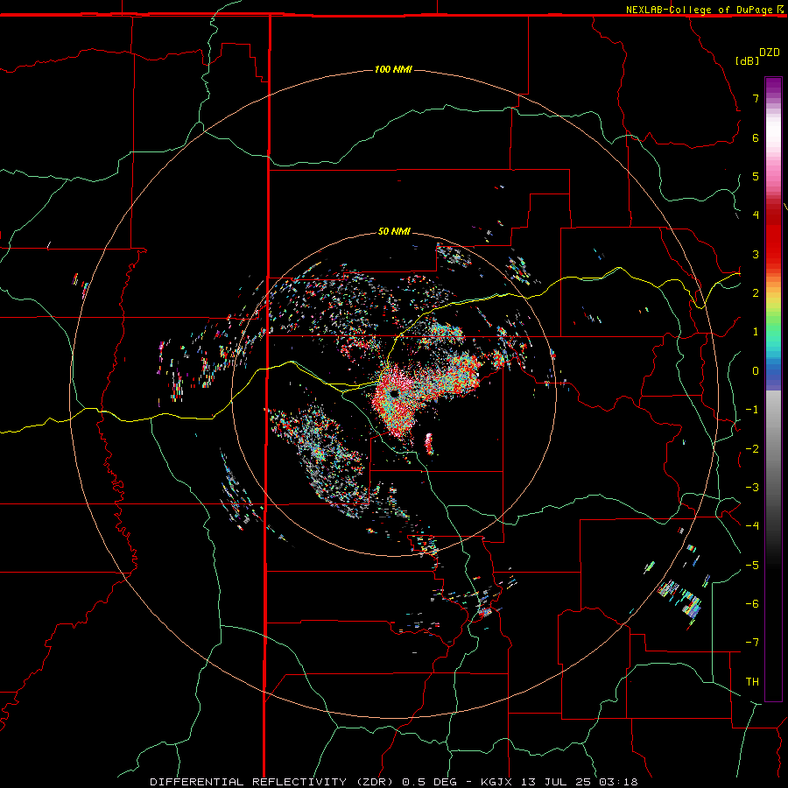Image resolution: width=788 pixels, height=788 pixels.
Task: Click the 3 value on the scale
Action: 756,254
